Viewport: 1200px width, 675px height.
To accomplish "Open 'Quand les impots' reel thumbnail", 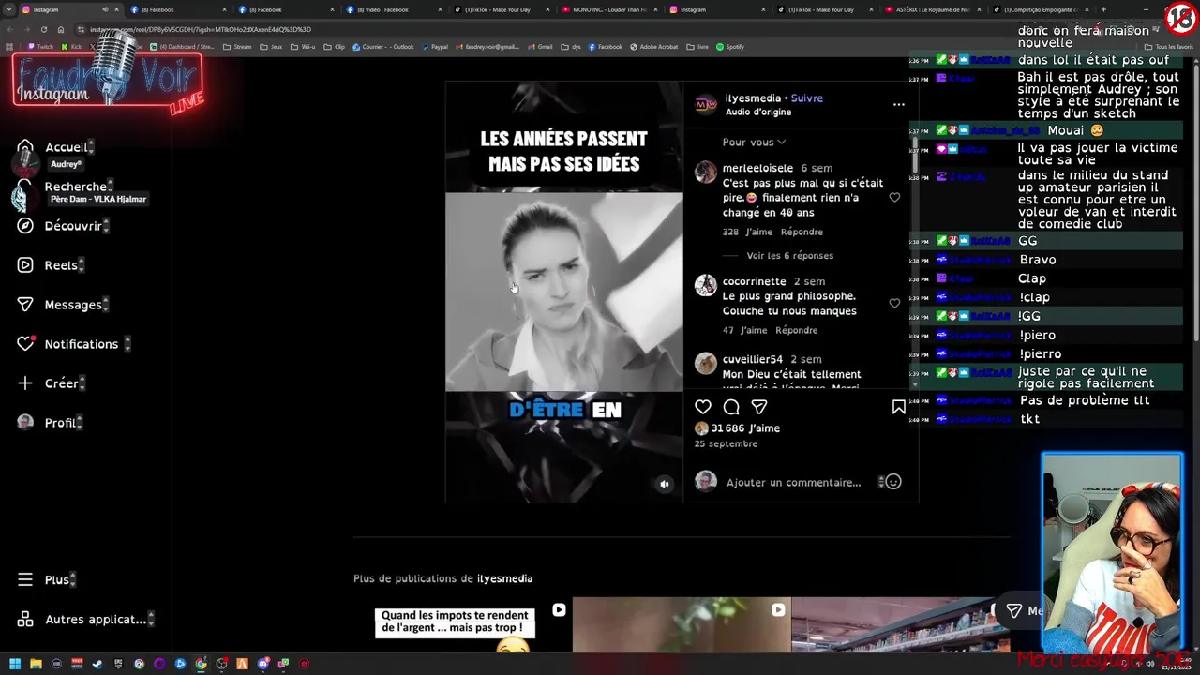I will 462,625.
